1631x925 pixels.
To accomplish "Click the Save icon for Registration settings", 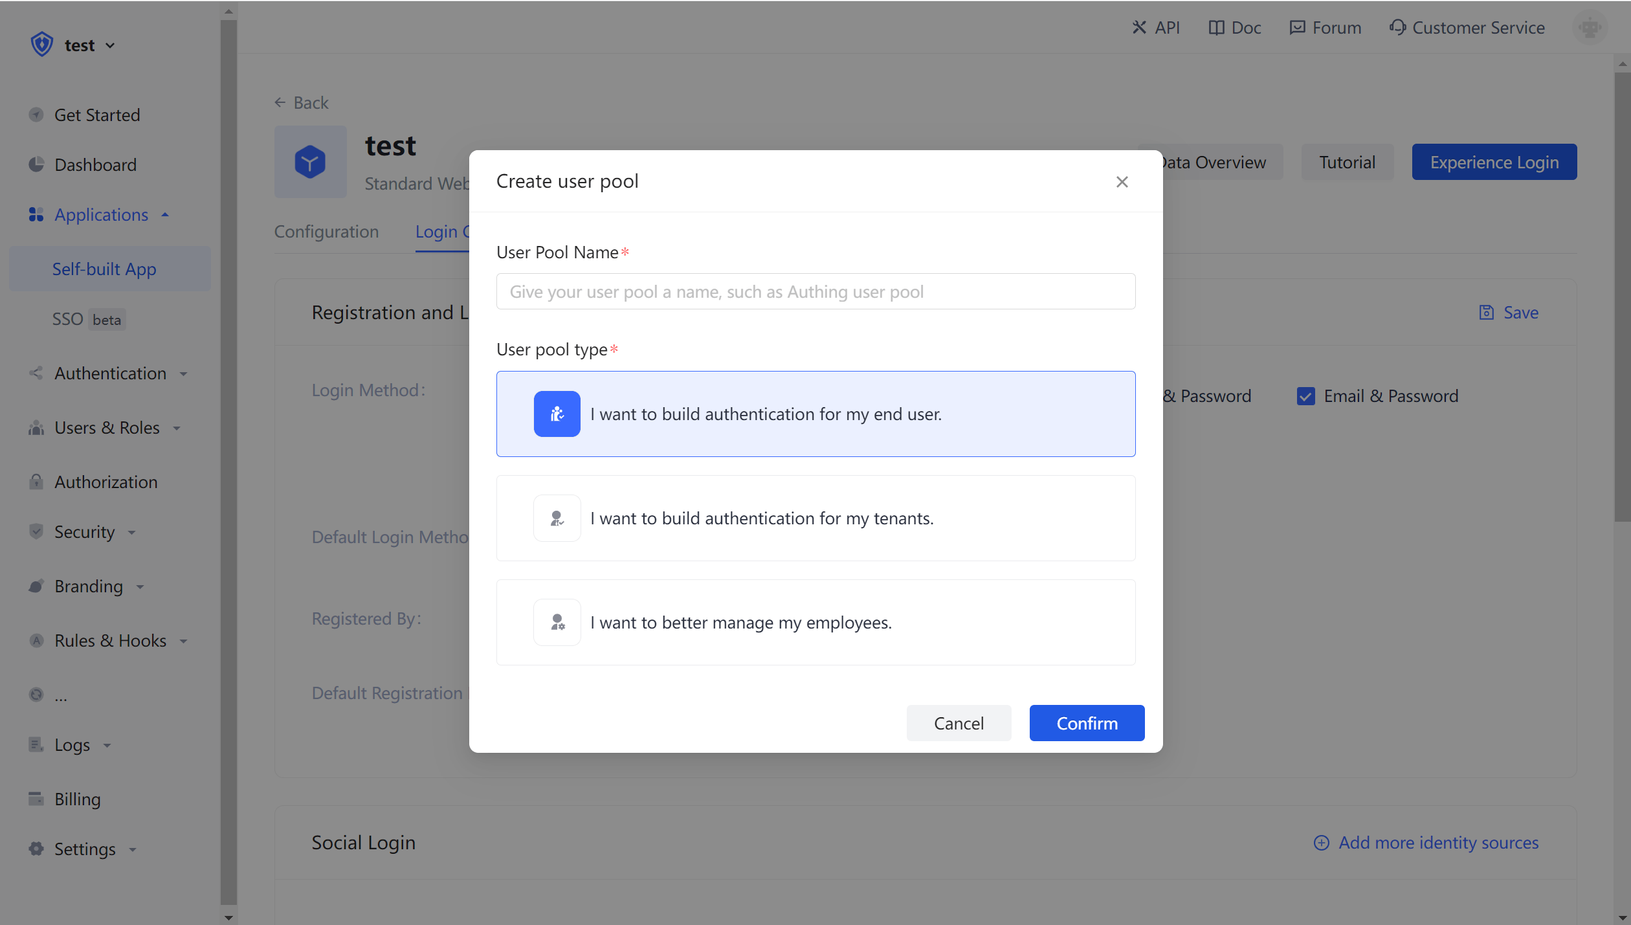I will (x=1487, y=313).
